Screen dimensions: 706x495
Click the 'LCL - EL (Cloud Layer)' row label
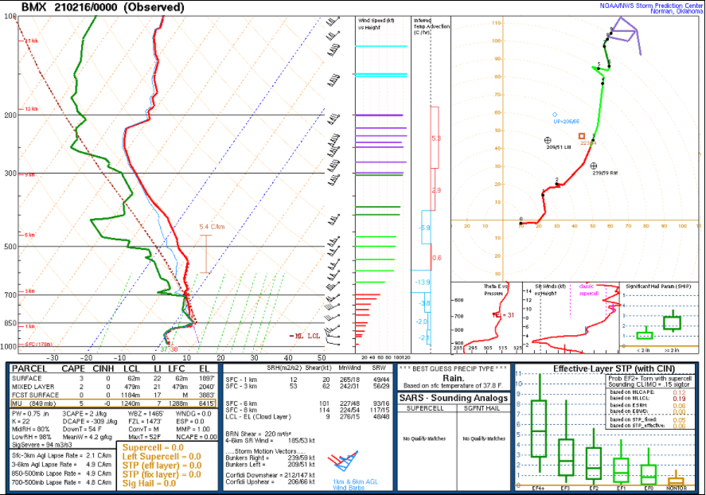pyautogui.click(x=259, y=417)
